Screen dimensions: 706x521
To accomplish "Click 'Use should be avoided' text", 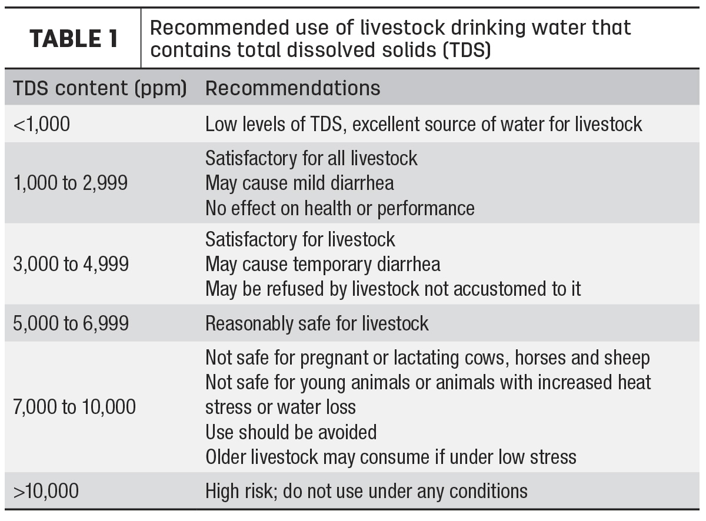I will click(291, 432).
